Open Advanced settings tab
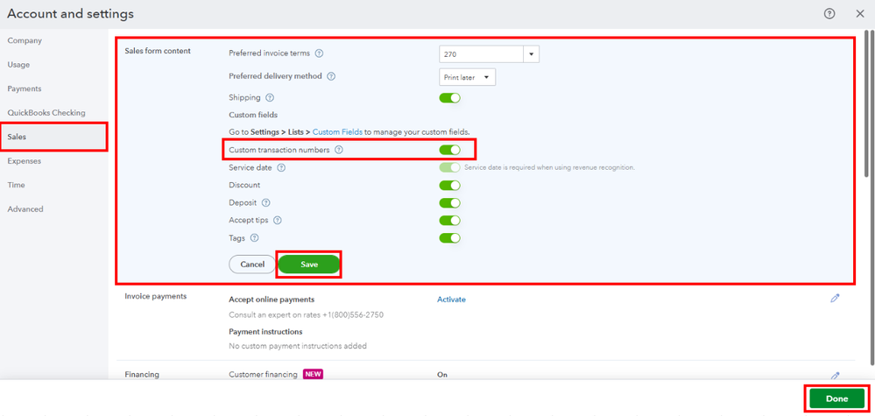 pyautogui.click(x=25, y=209)
